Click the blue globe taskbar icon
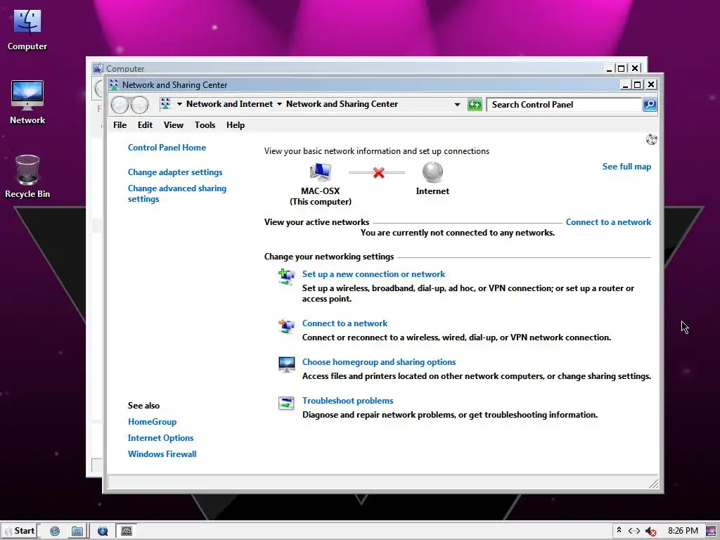The image size is (720, 540). (103, 532)
